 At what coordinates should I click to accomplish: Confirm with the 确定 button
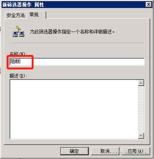[74, 151]
